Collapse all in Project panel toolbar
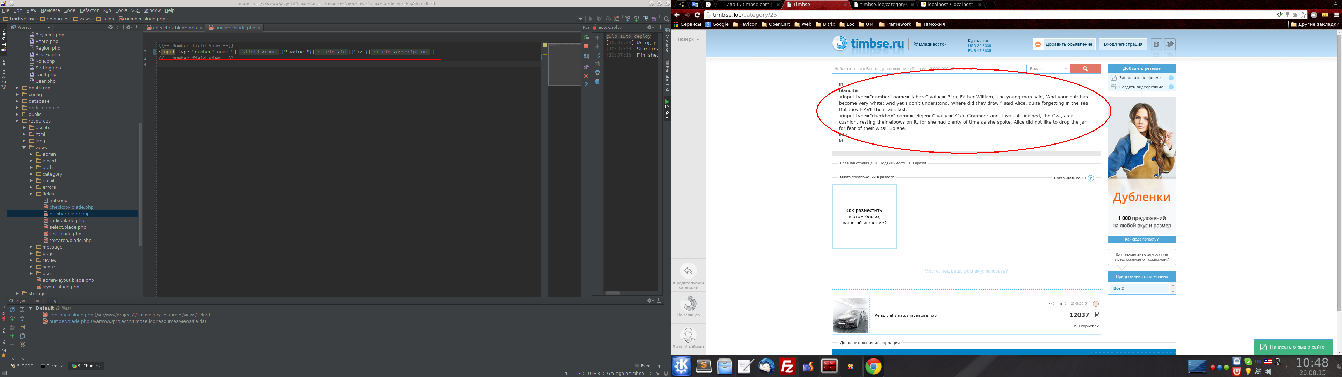The image size is (1342, 377). click(x=118, y=28)
